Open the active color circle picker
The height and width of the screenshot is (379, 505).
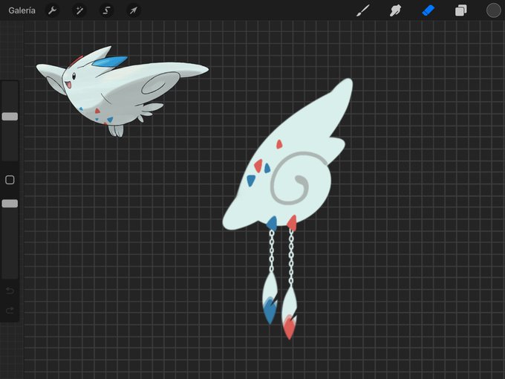pyautogui.click(x=493, y=10)
